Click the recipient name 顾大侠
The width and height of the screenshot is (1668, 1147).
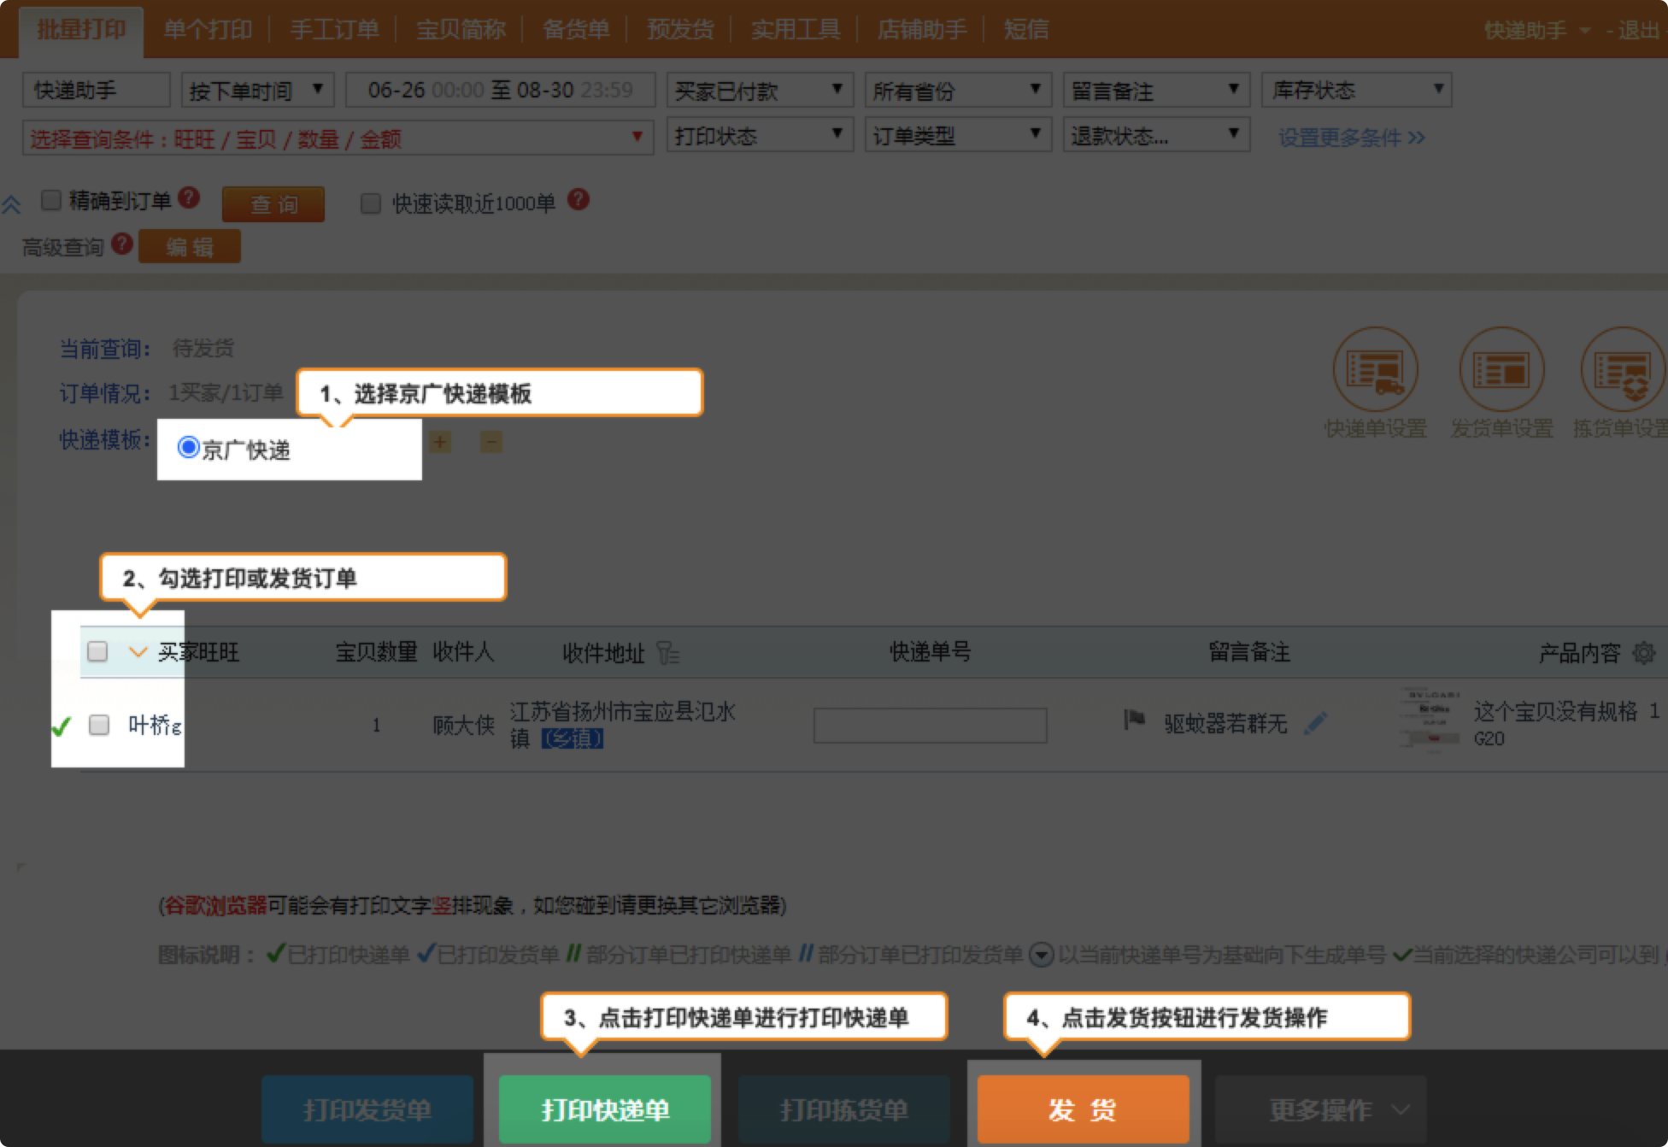tap(463, 725)
